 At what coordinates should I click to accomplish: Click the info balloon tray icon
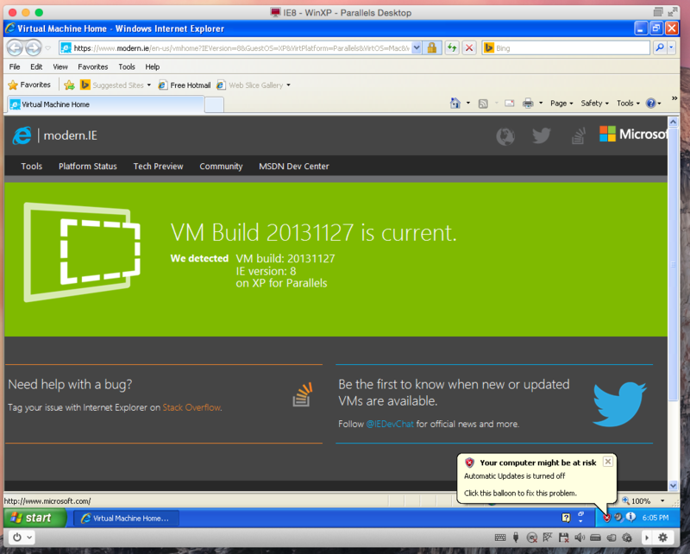pos(630,517)
